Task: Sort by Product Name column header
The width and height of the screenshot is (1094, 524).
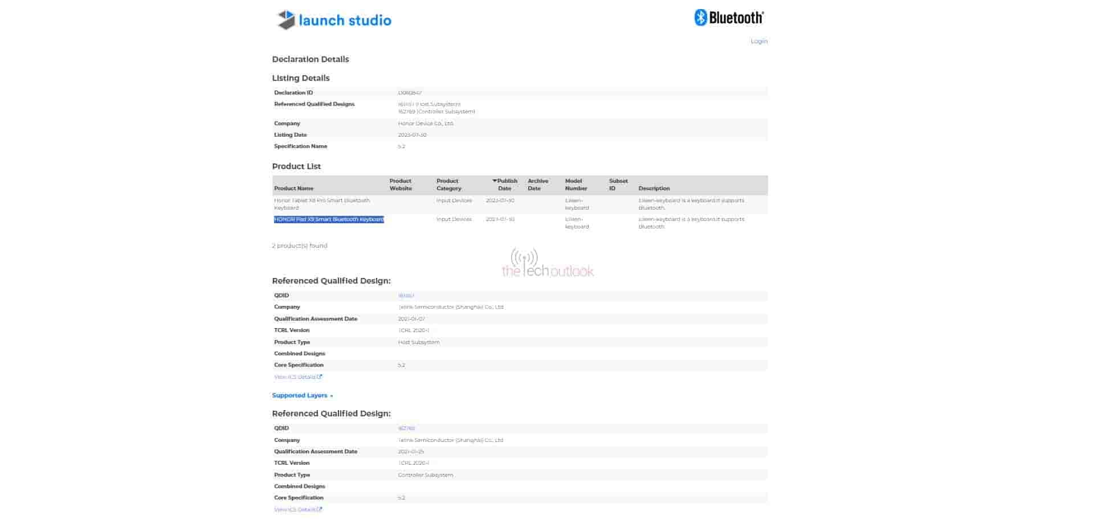Action: [293, 189]
